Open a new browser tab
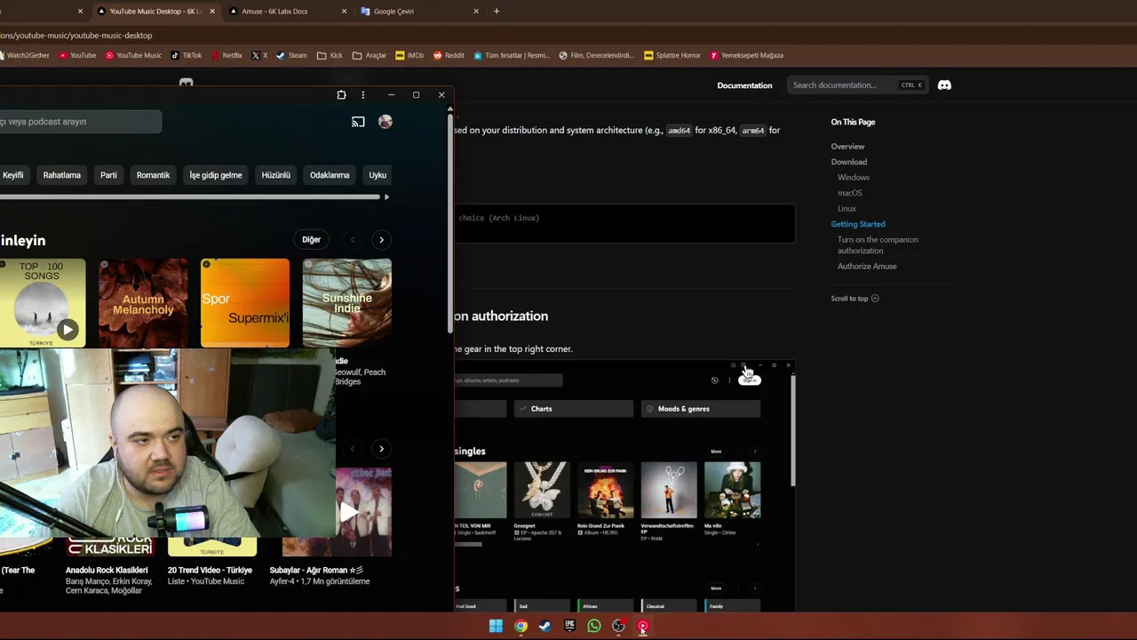1137x640 pixels. coord(497,12)
